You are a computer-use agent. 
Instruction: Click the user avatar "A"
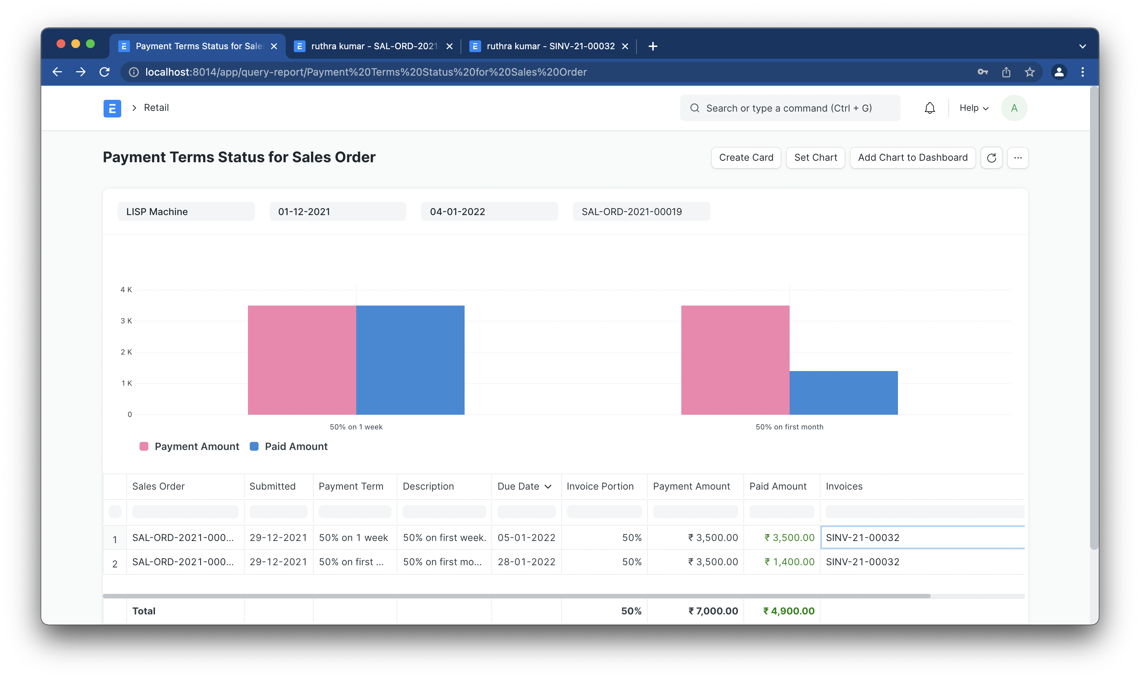tap(1014, 108)
